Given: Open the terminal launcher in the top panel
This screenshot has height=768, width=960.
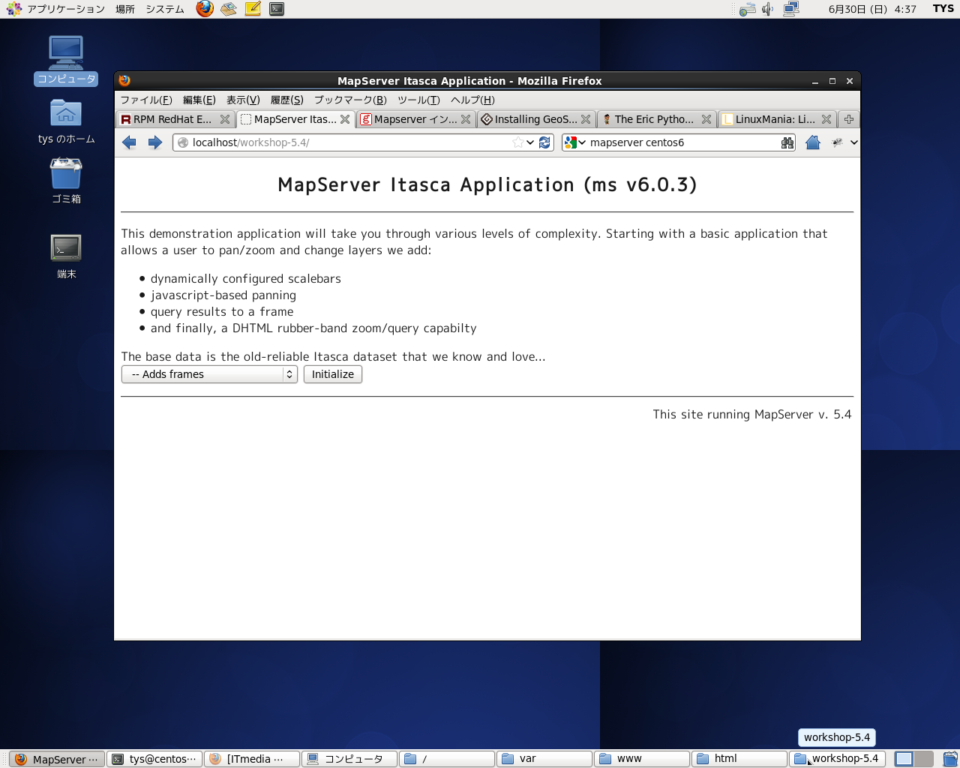Looking at the screenshot, I should (277, 9).
